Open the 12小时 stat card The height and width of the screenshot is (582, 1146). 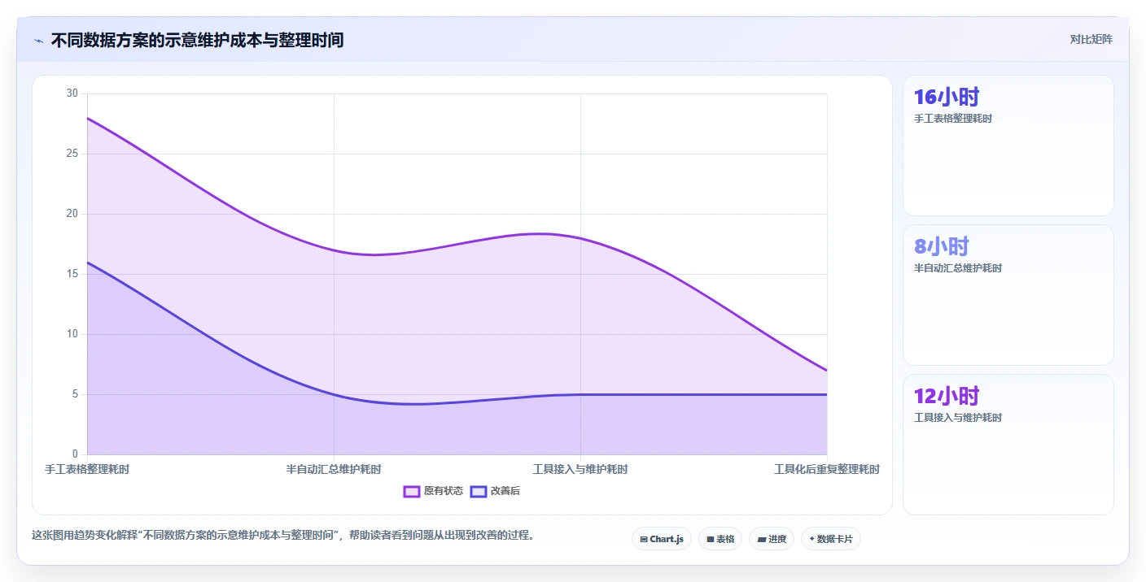point(1008,445)
